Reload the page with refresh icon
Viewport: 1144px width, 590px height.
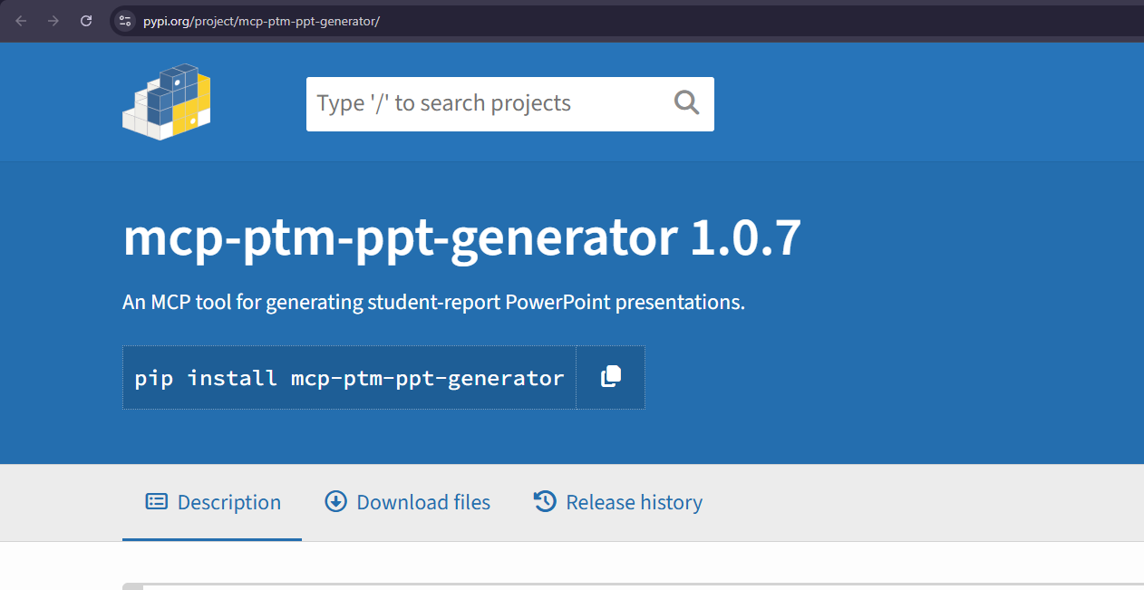(x=86, y=21)
